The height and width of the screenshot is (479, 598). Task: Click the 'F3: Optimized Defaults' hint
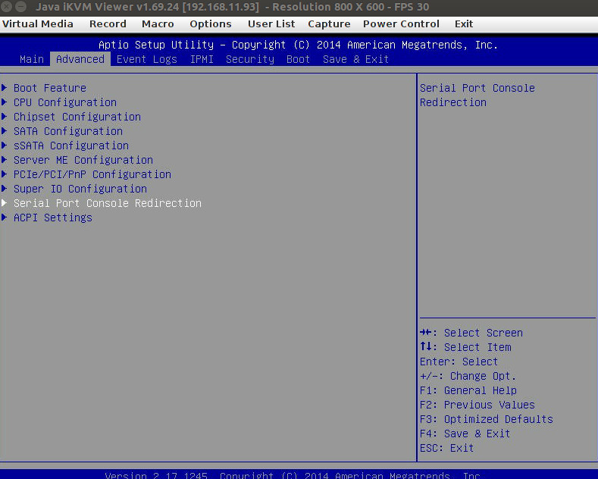(487, 420)
